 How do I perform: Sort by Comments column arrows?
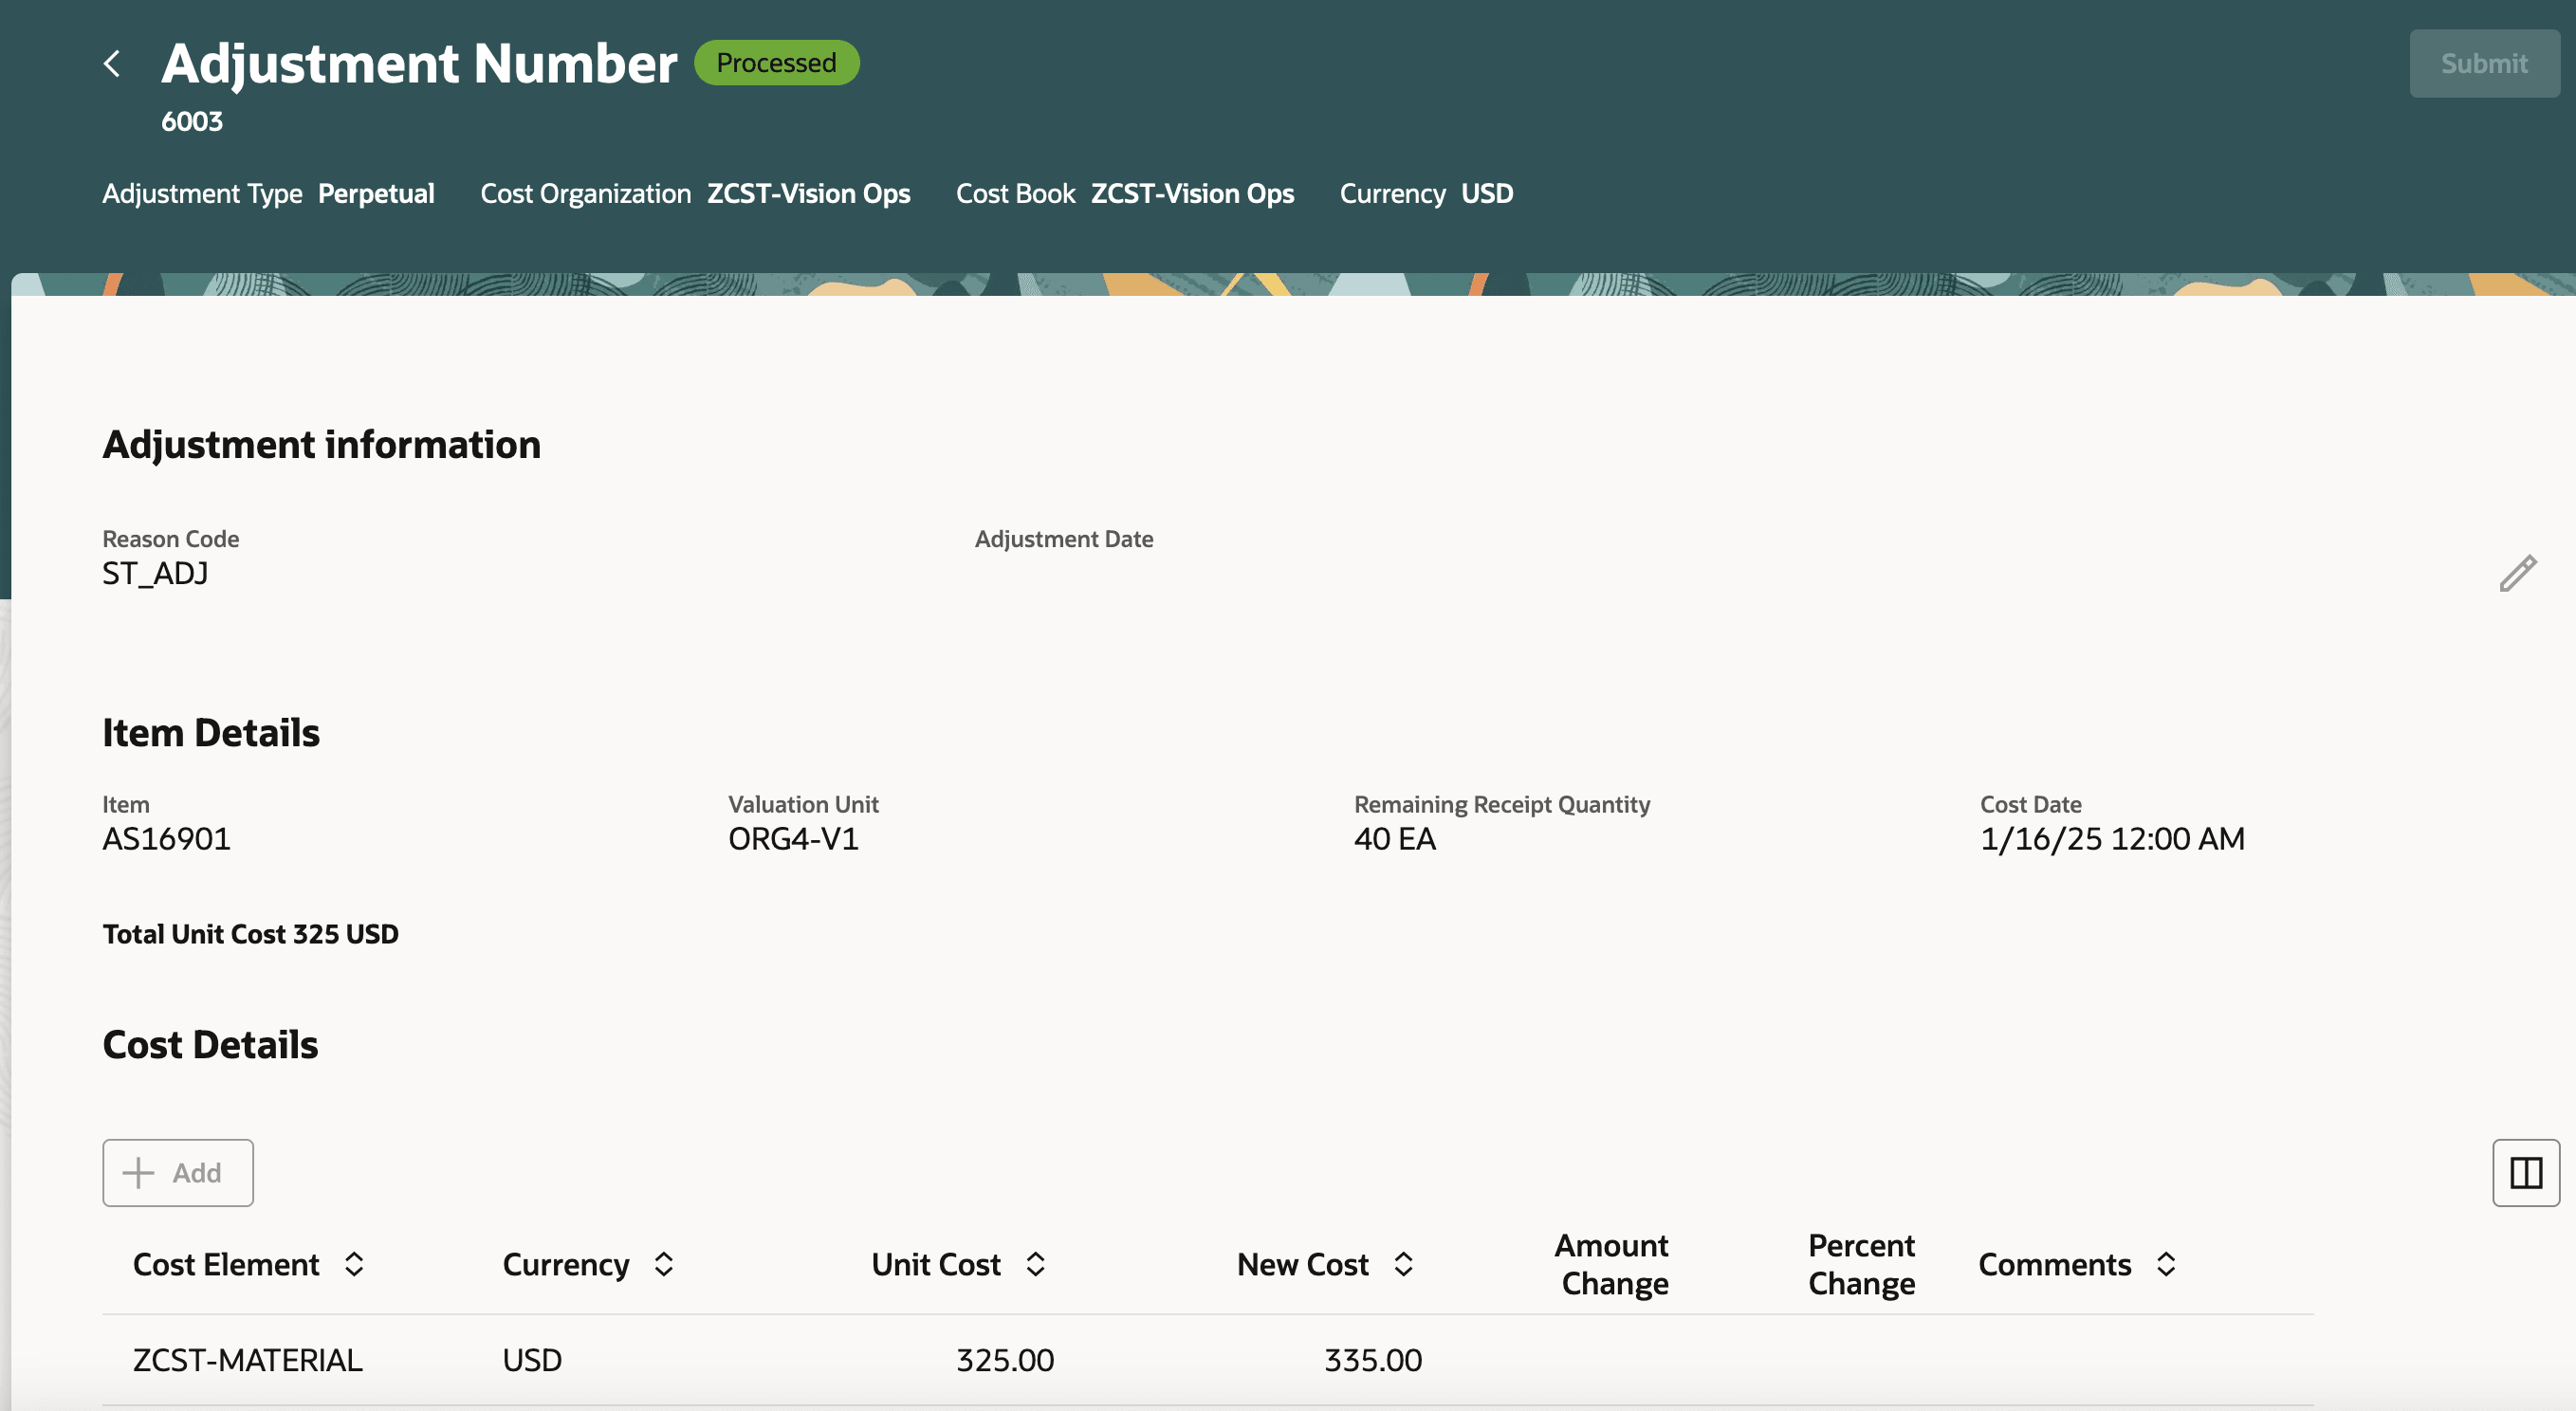[2166, 1264]
